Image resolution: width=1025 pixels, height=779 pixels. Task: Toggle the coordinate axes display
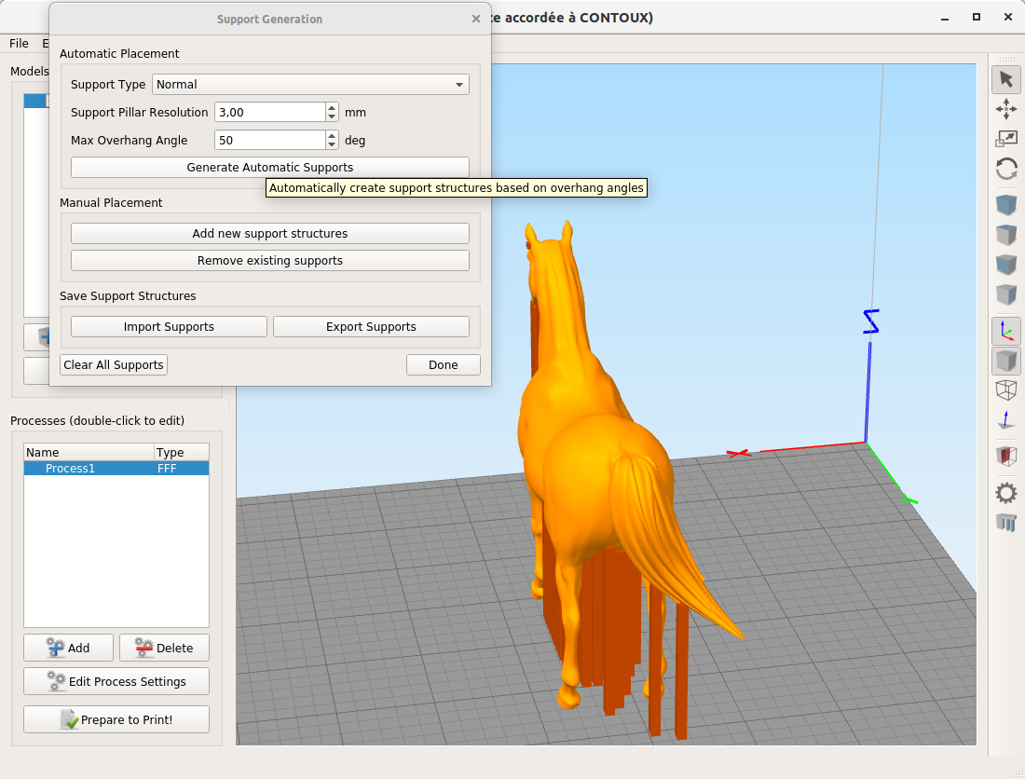[1005, 331]
